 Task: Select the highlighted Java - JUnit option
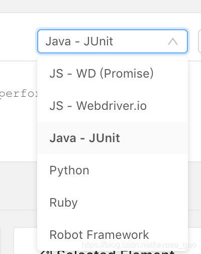113,138
